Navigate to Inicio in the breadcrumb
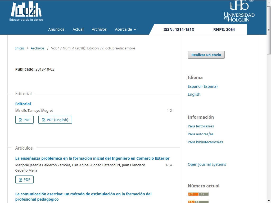Screen dimensions: 271x203 tap(20, 48)
